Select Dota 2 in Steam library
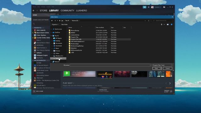 (x=38, y=40)
